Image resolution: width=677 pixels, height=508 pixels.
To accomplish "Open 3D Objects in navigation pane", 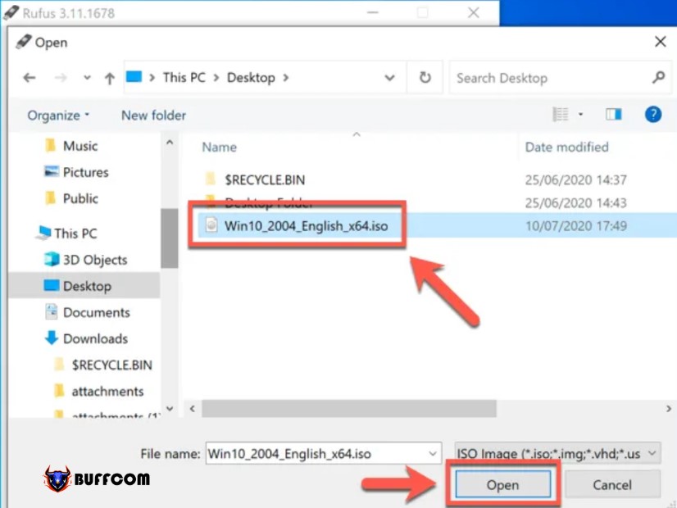I will pos(95,260).
